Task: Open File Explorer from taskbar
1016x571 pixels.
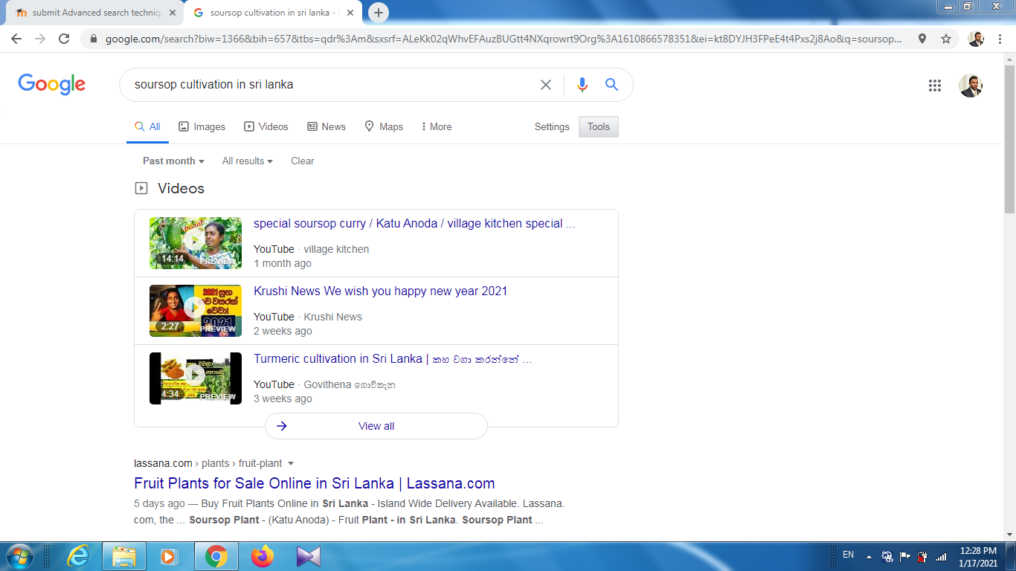Action: (x=123, y=556)
